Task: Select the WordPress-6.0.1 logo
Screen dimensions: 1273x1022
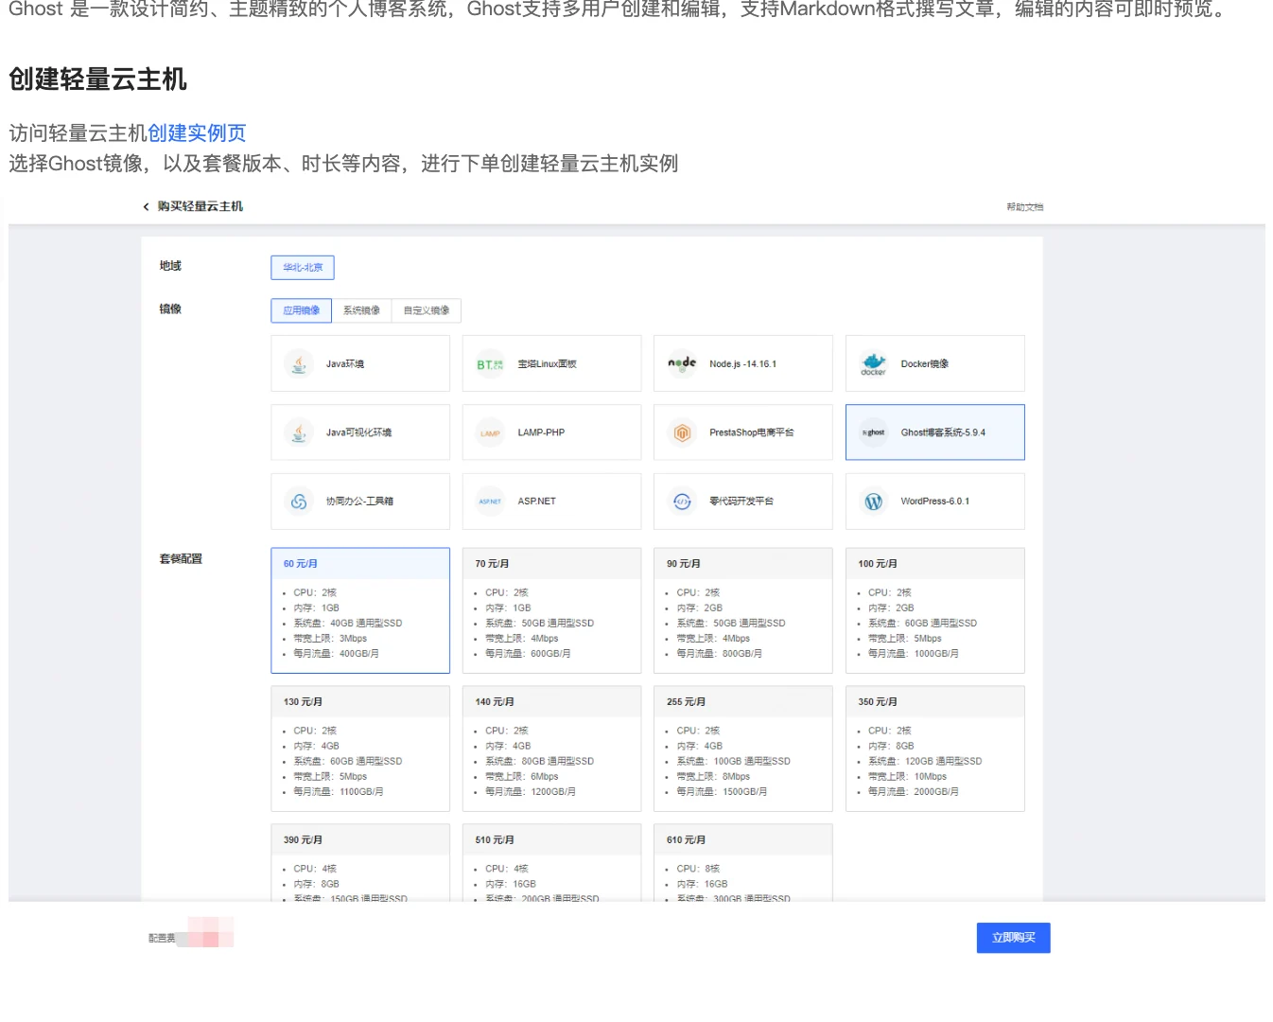Action: [873, 502]
